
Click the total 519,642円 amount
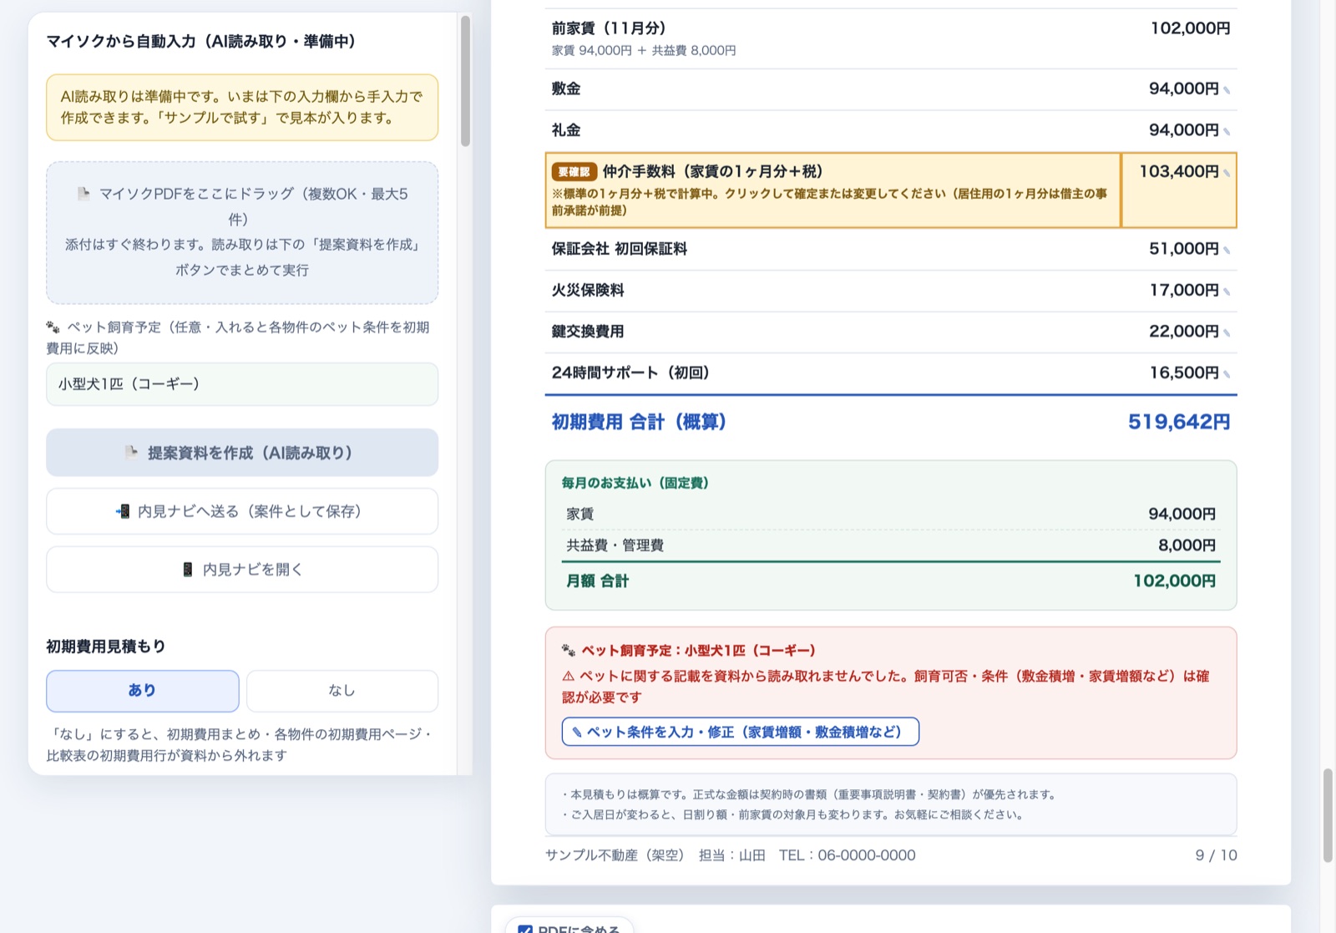click(1179, 422)
